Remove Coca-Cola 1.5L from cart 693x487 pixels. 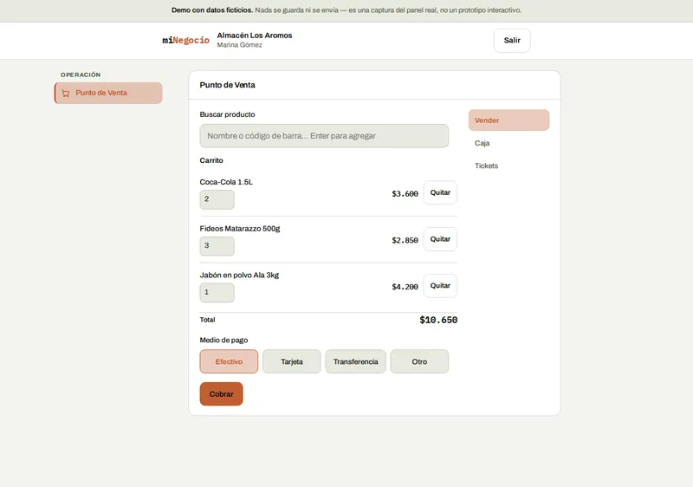[x=440, y=192]
